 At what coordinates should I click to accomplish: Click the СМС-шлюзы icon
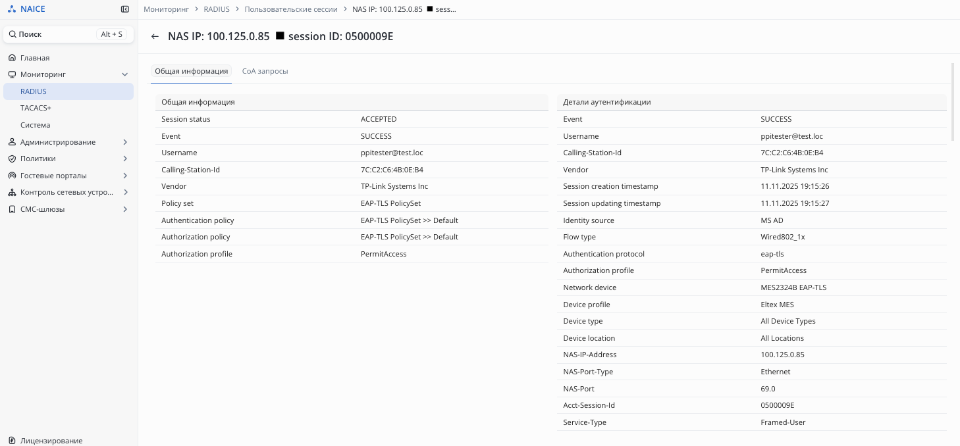(12, 209)
